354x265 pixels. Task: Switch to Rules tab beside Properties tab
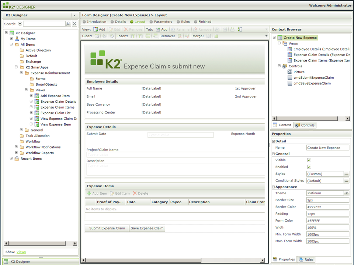click(306, 259)
